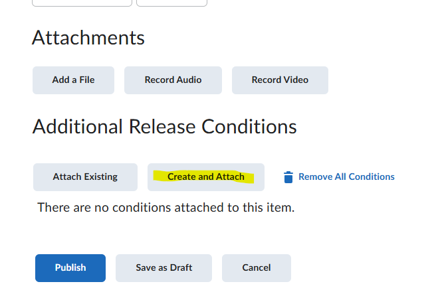This screenshot has width=438, height=296.
Task: Open the Add a File dialog
Action: [74, 80]
